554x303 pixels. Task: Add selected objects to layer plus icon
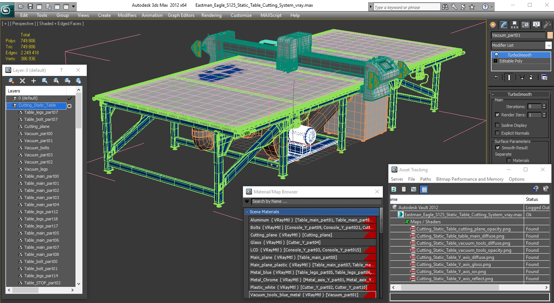pyautogui.click(x=34, y=81)
